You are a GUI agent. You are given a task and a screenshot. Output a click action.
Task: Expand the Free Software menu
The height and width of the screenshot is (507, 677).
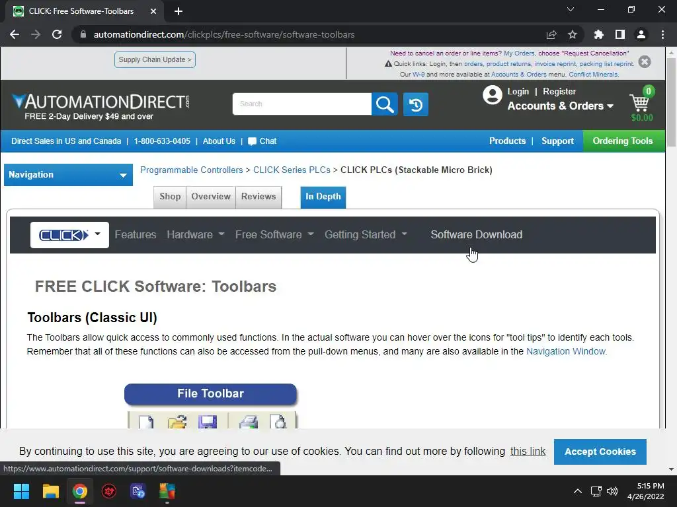click(x=274, y=234)
